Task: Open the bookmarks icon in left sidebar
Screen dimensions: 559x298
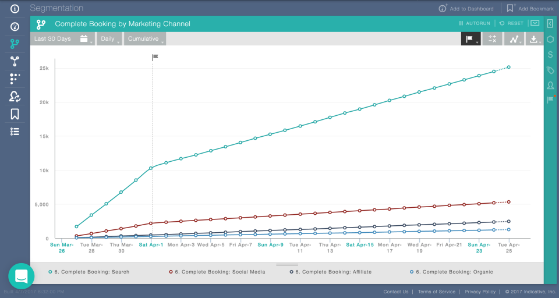Action: pos(15,114)
